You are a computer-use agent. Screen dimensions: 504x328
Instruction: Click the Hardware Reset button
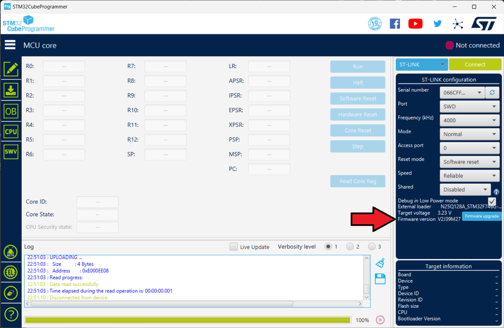(x=358, y=115)
